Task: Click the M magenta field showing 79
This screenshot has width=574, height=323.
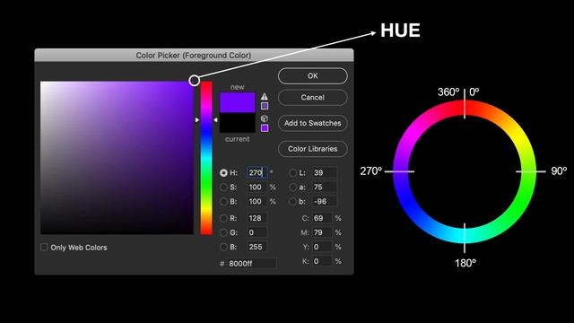Action: tap(322, 232)
